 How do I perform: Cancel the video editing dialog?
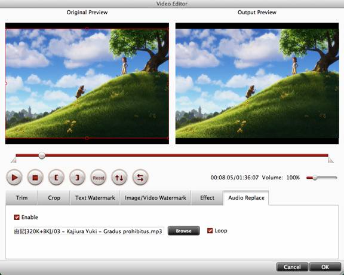click(292, 267)
